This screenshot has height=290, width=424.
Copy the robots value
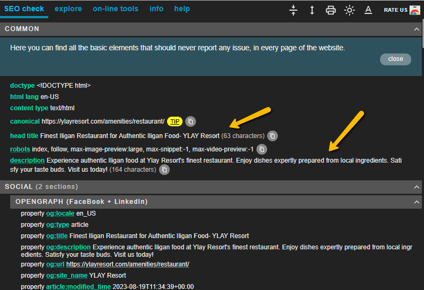[261, 149]
